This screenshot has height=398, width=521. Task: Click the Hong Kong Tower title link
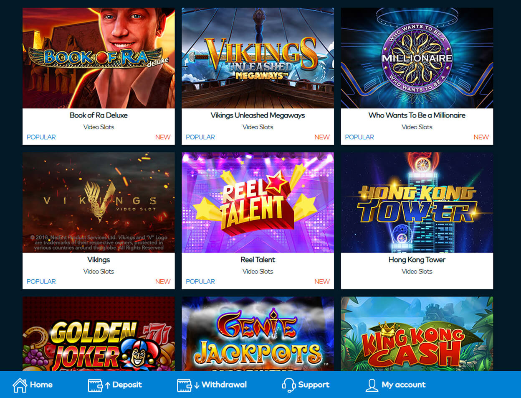point(417,260)
